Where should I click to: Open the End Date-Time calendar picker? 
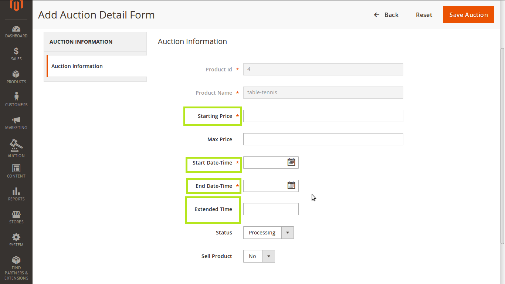click(291, 185)
